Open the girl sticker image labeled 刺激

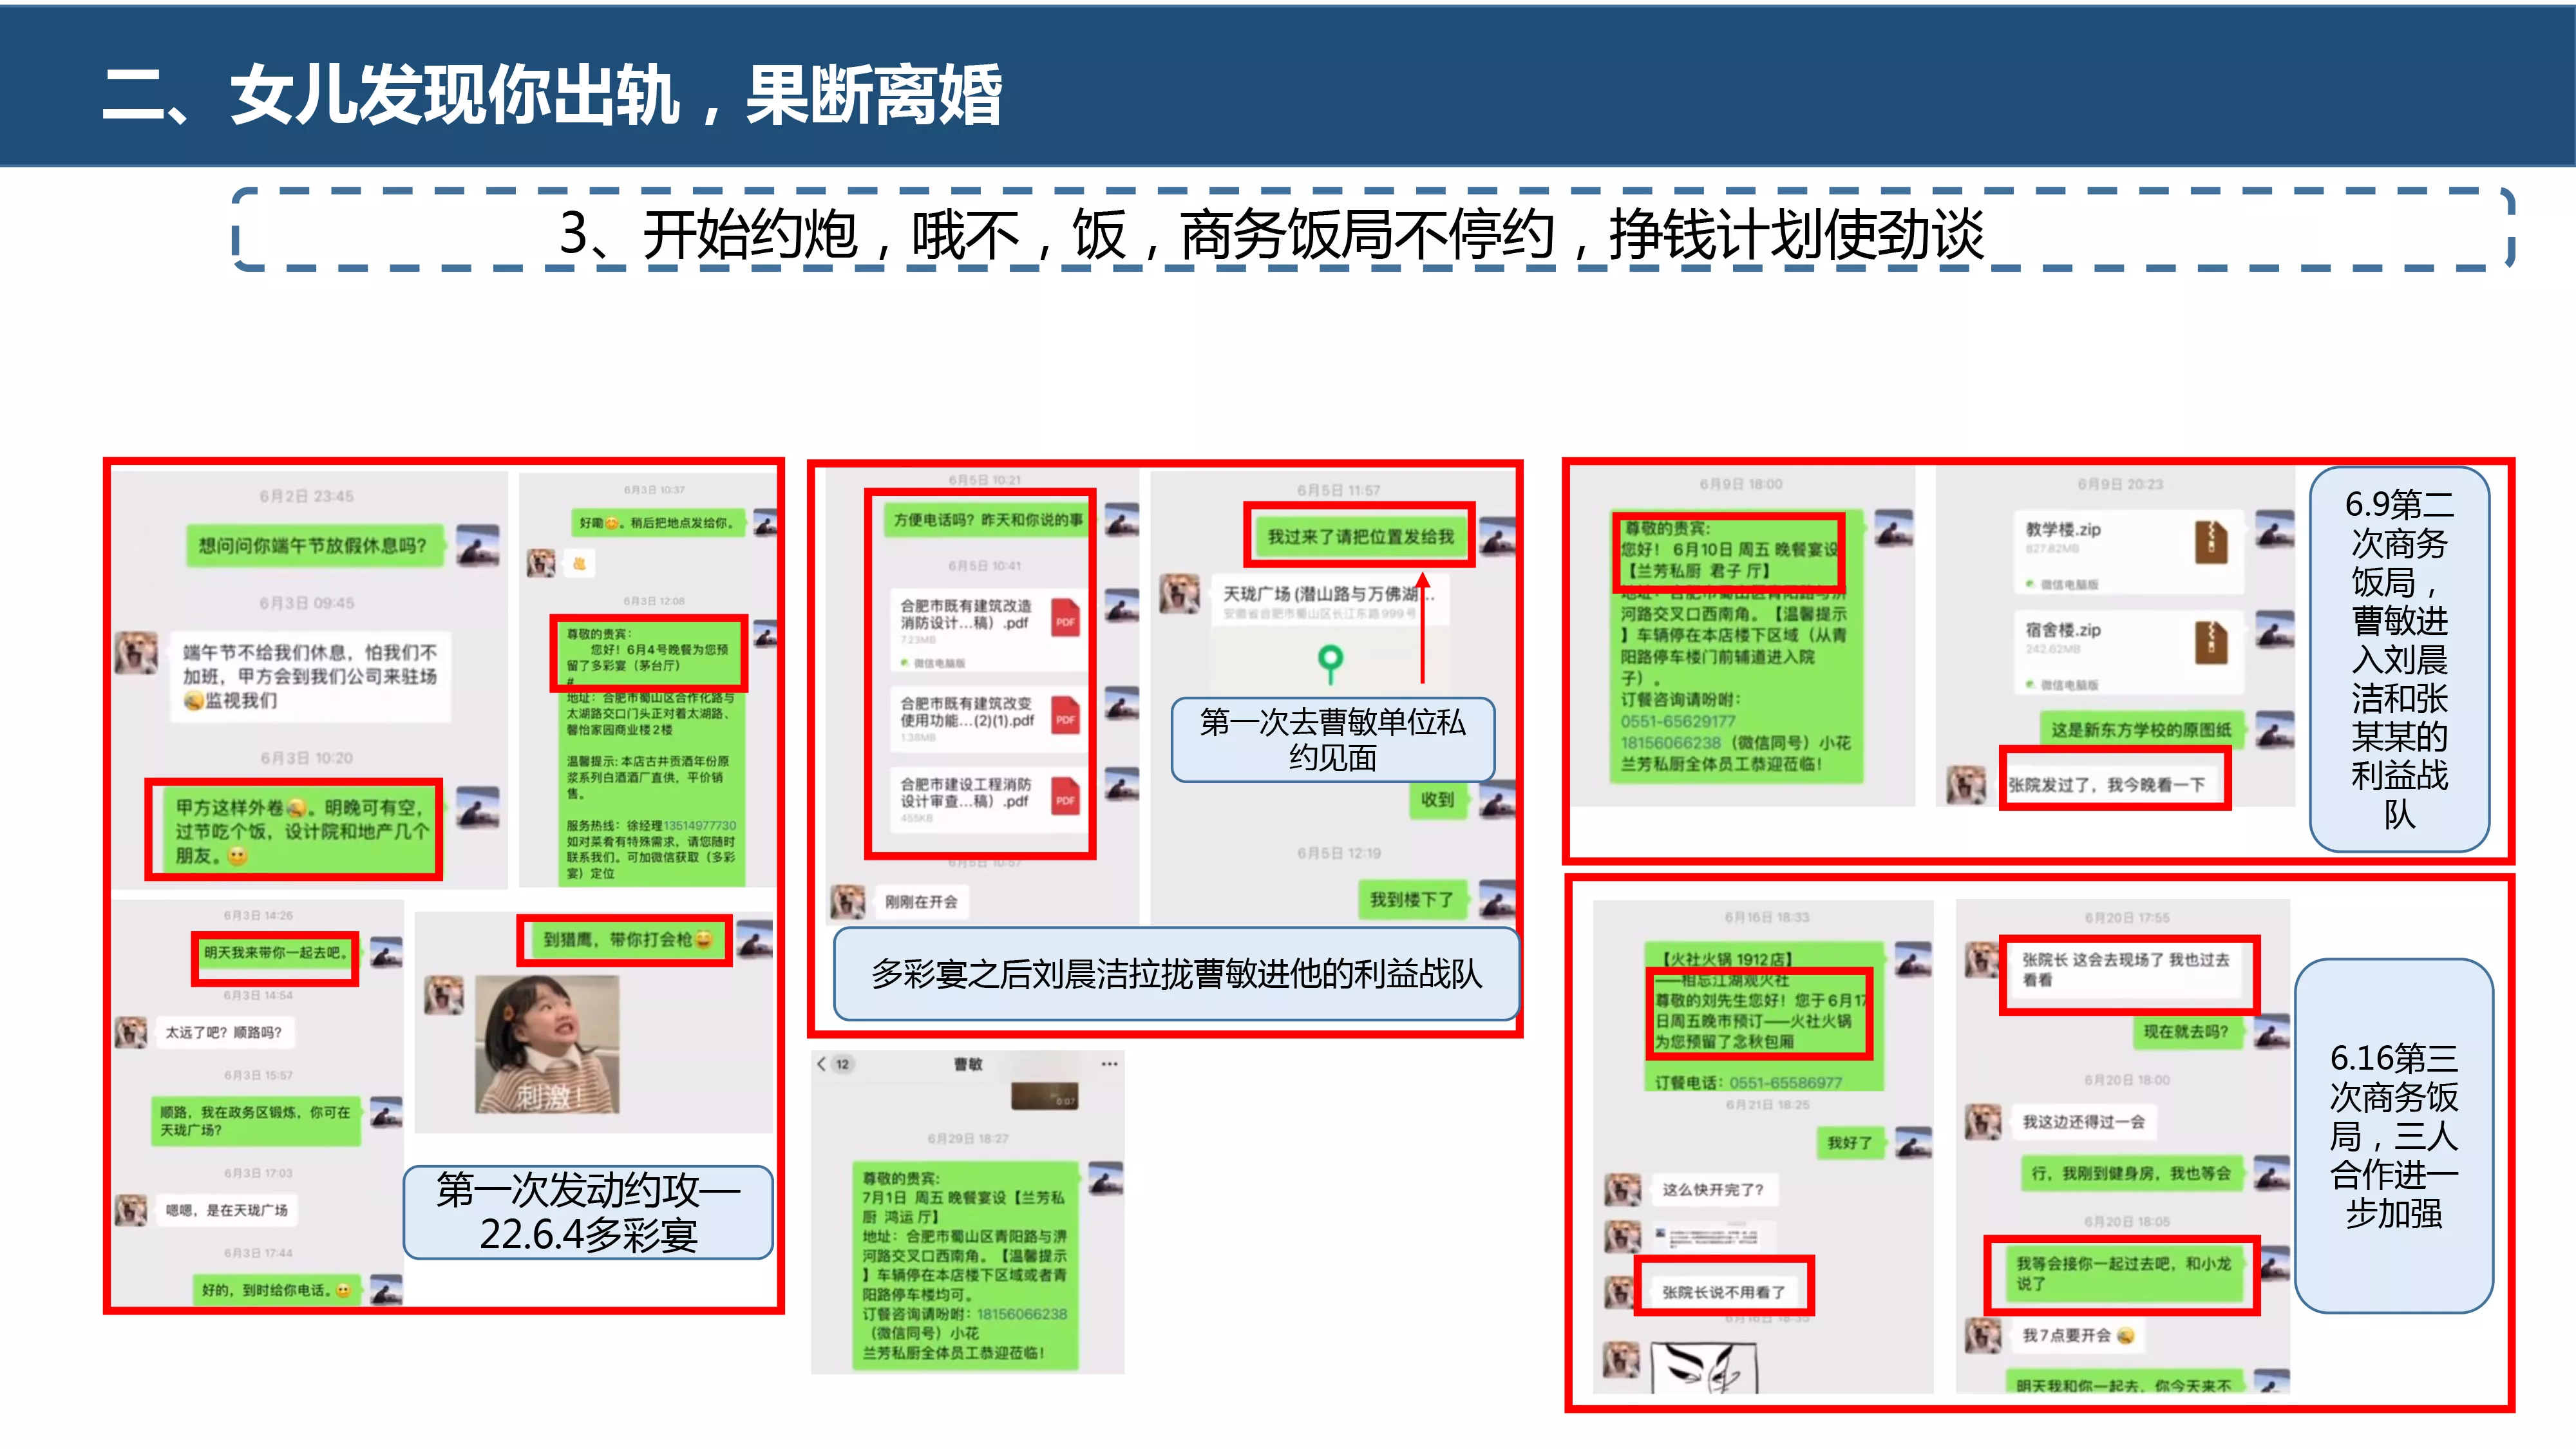[x=547, y=1044]
